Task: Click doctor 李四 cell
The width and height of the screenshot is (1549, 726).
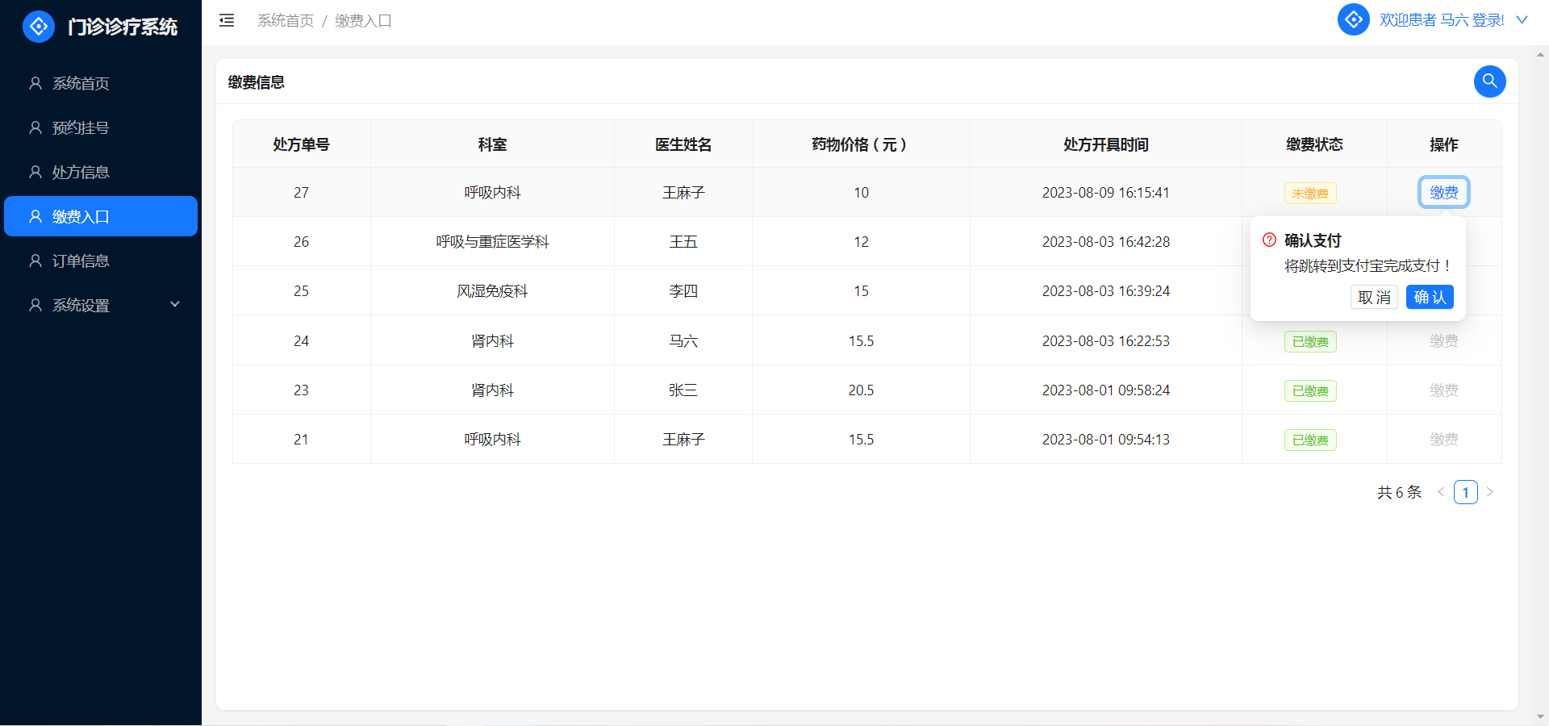Action: (683, 290)
